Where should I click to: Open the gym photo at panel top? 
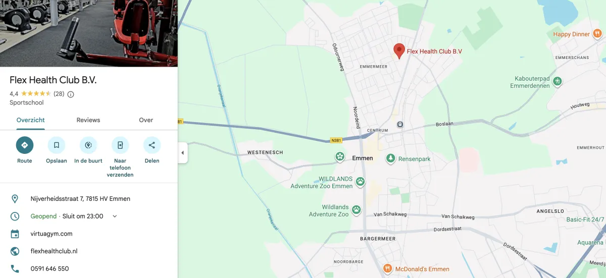89,33
